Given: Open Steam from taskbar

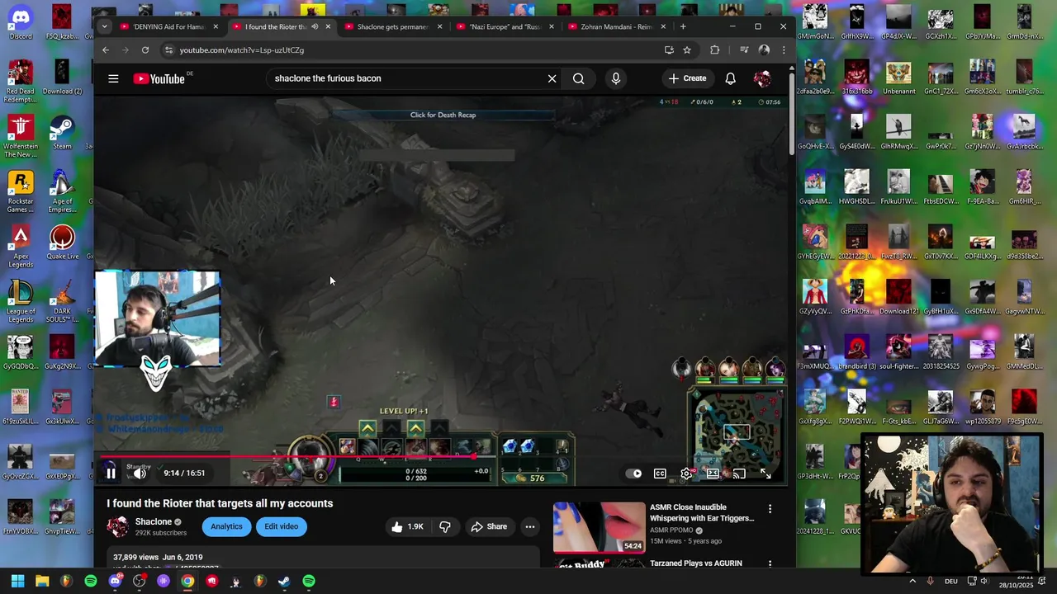Looking at the screenshot, I should (284, 581).
